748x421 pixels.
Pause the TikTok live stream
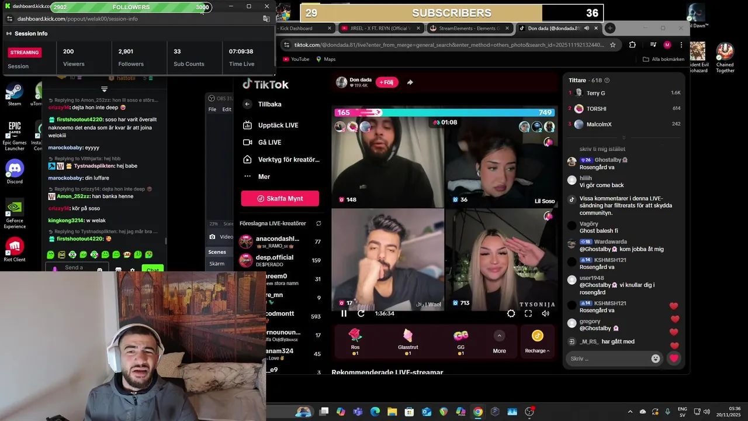pyautogui.click(x=344, y=313)
